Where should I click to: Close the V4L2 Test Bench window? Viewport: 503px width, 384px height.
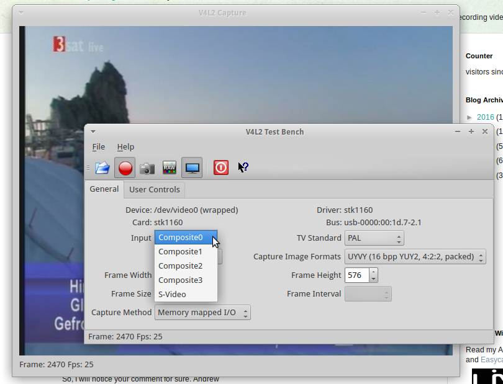(x=485, y=132)
